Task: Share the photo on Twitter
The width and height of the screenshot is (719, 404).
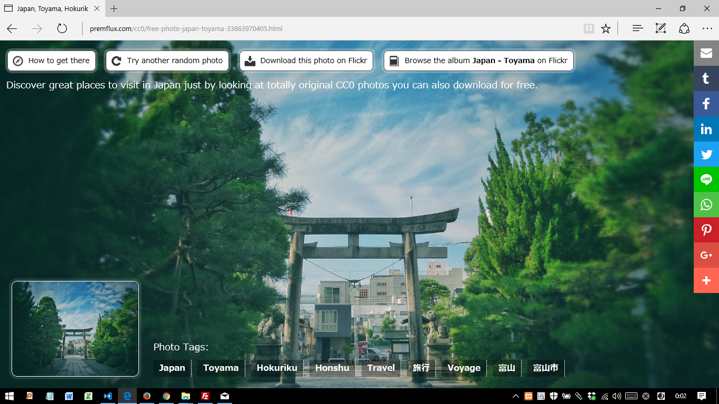Action: [x=706, y=154]
